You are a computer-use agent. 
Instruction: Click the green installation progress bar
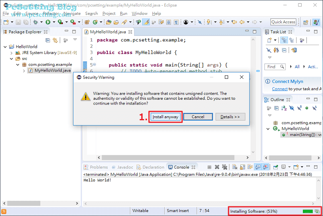pos(308,211)
